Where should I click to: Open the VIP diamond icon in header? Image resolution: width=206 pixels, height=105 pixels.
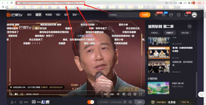coord(156,15)
